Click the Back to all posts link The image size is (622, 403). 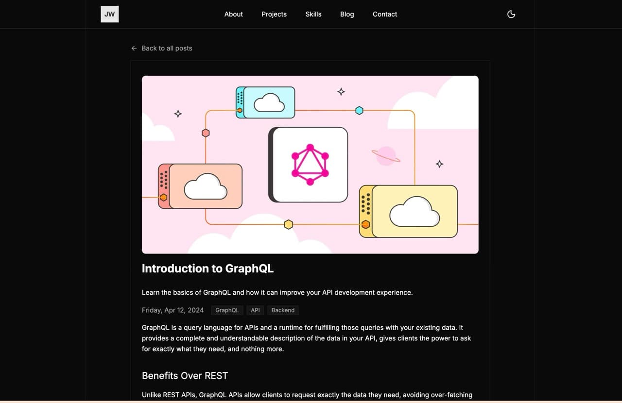167,48
